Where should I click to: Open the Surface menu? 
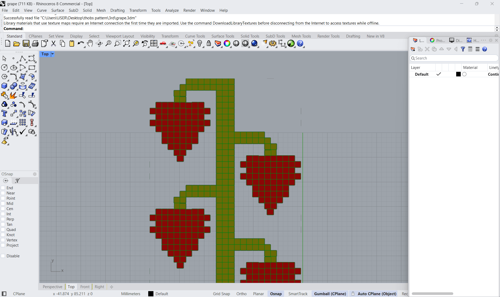57,10
